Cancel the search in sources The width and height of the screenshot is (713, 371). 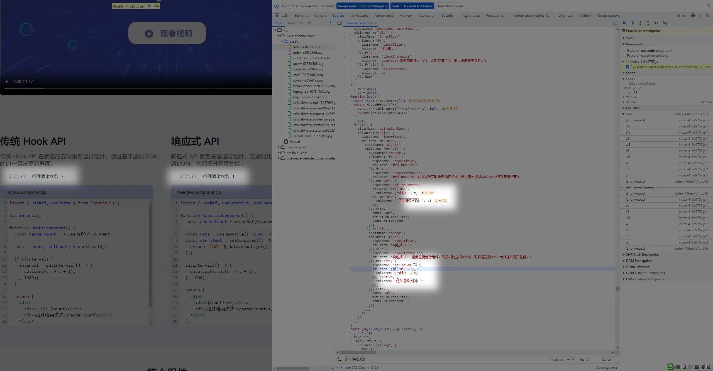click(x=606, y=360)
